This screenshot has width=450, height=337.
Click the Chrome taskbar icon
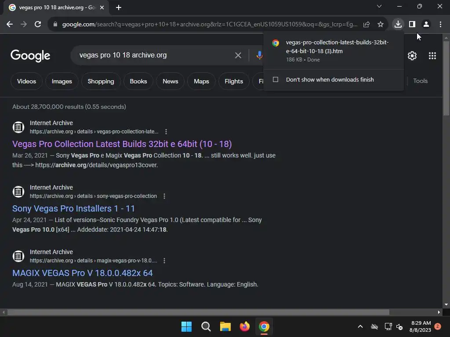pyautogui.click(x=264, y=326)
